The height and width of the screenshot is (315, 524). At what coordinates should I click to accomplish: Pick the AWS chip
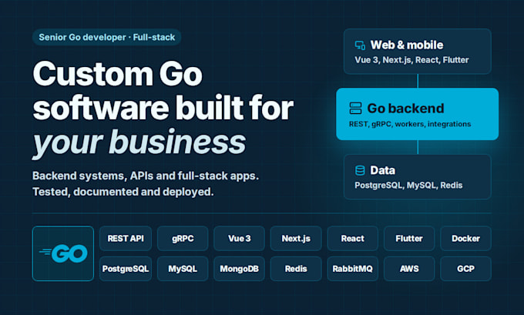pyautogui.click(x=409, y=269)
